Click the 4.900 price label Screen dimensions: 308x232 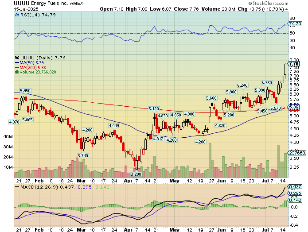point(189,114)
